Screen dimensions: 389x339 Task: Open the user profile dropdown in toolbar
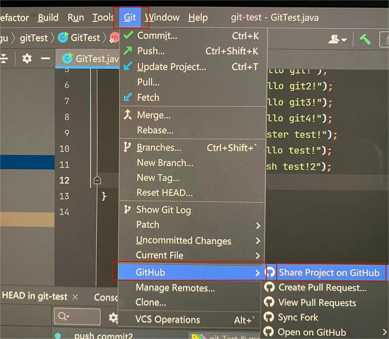(337, 39)
